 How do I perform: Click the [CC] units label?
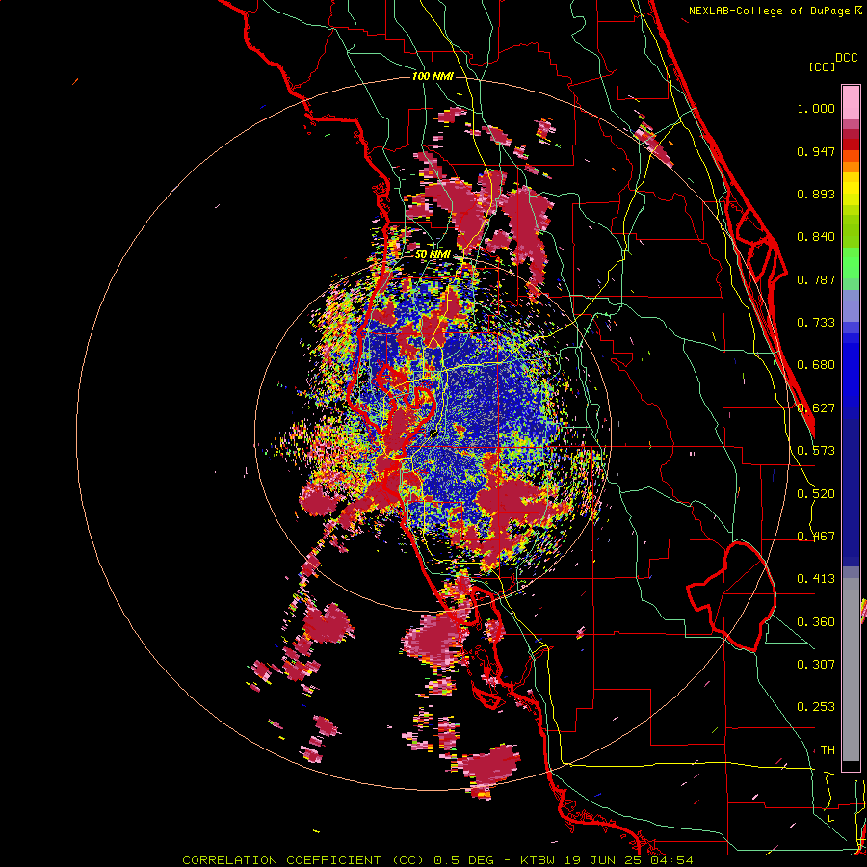pos(822,66)
